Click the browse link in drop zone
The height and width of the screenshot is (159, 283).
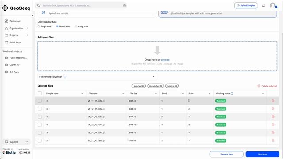165,60
